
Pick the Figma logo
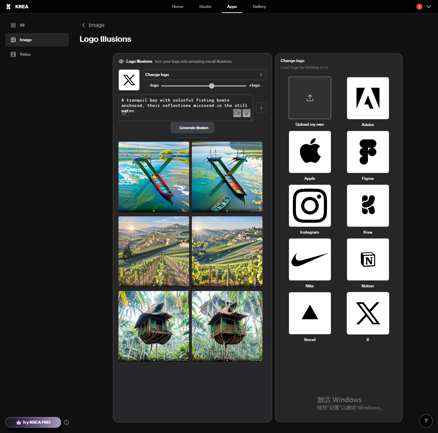click(x=368, y=152)
